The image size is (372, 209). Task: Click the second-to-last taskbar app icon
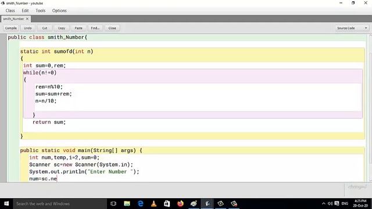click(x=220, y=204)
